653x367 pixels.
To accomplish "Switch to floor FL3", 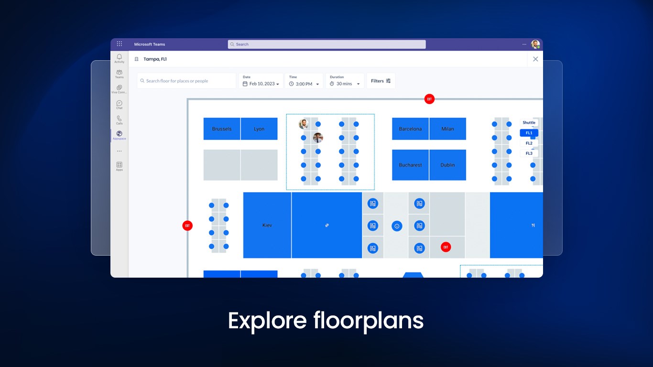I will 529,153.
